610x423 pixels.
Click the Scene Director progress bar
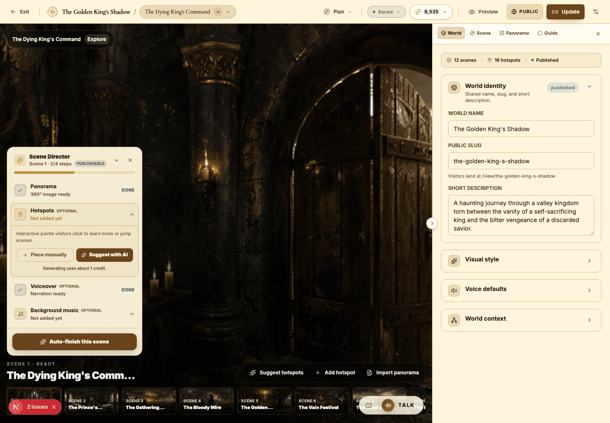75,173
